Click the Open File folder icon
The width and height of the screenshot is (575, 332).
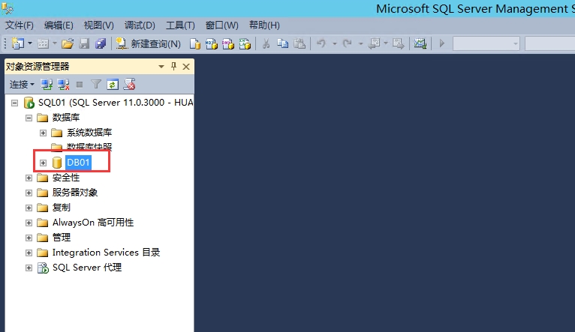(x=68, y=44)
